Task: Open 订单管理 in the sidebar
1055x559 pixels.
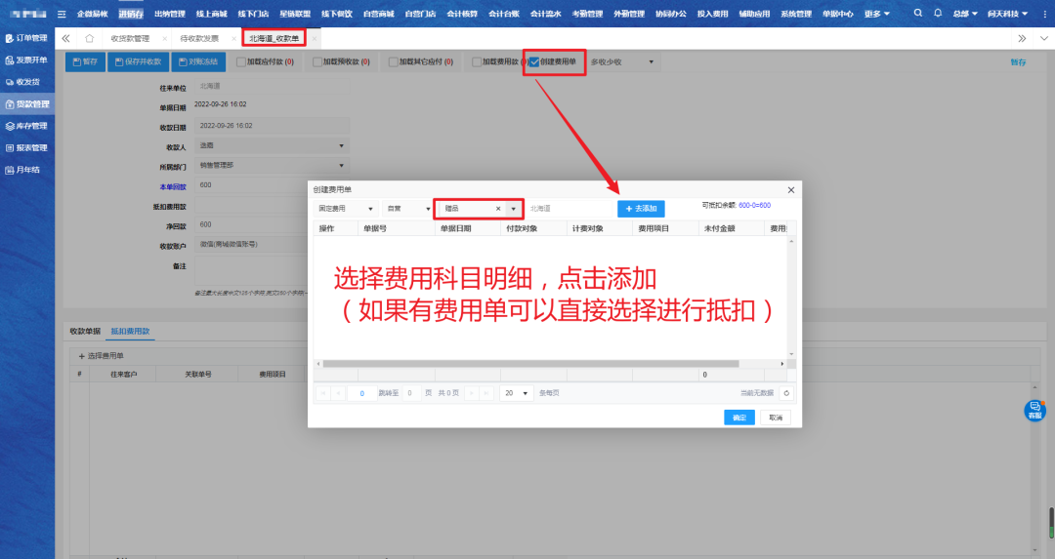Action: [27, 38]
